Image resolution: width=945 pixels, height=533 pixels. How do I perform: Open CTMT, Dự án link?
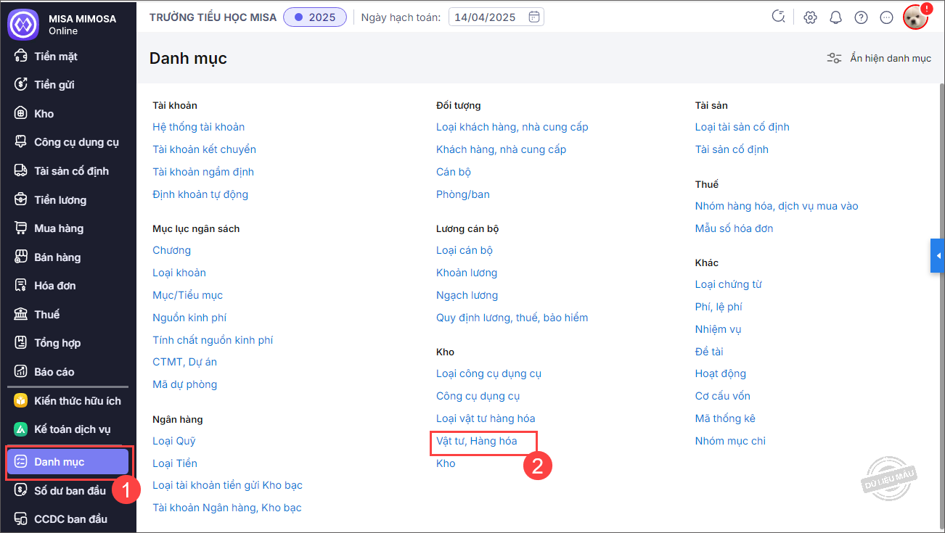point(185,362)
